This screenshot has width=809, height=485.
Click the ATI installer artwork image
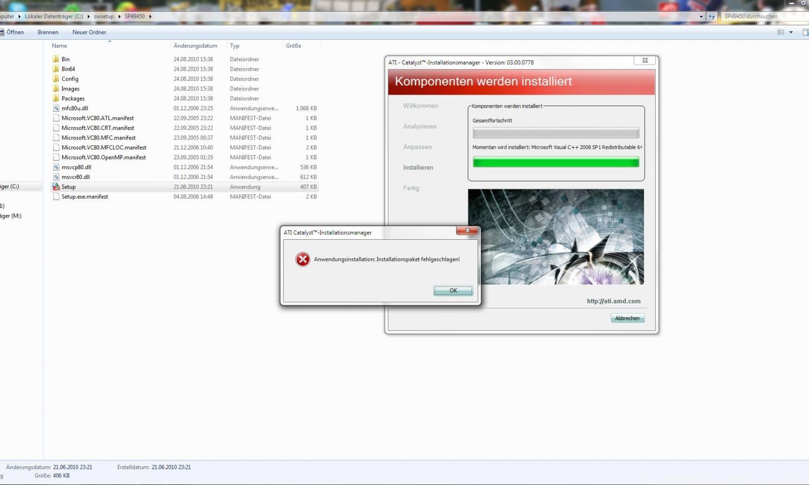coord(556,237)
